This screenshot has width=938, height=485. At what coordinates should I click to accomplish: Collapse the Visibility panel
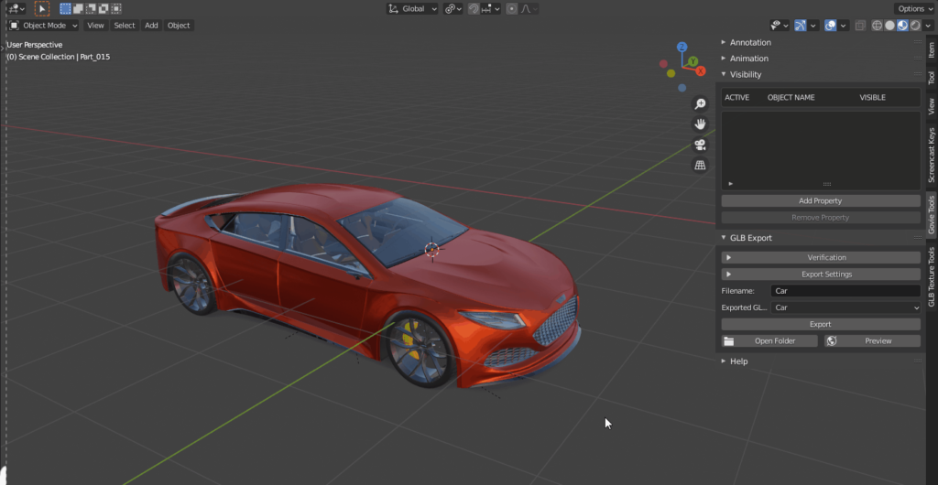(x=746, y=75)
